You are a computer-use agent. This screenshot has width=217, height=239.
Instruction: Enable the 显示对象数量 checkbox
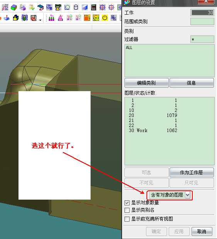click(127, 203)
